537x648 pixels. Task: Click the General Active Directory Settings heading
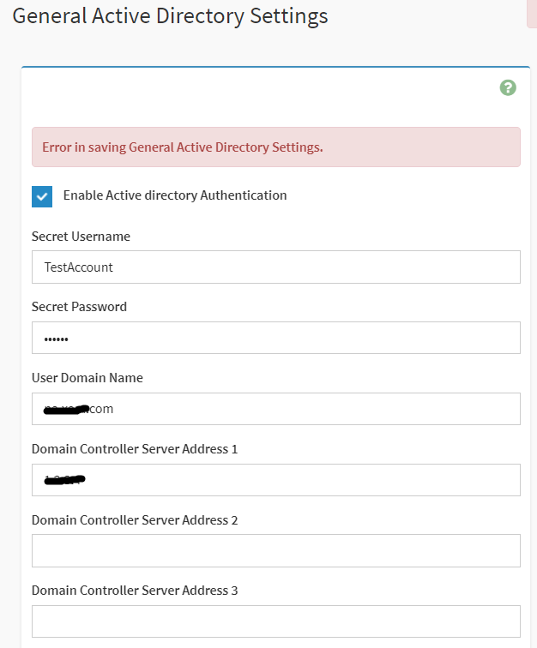point(171,15)
